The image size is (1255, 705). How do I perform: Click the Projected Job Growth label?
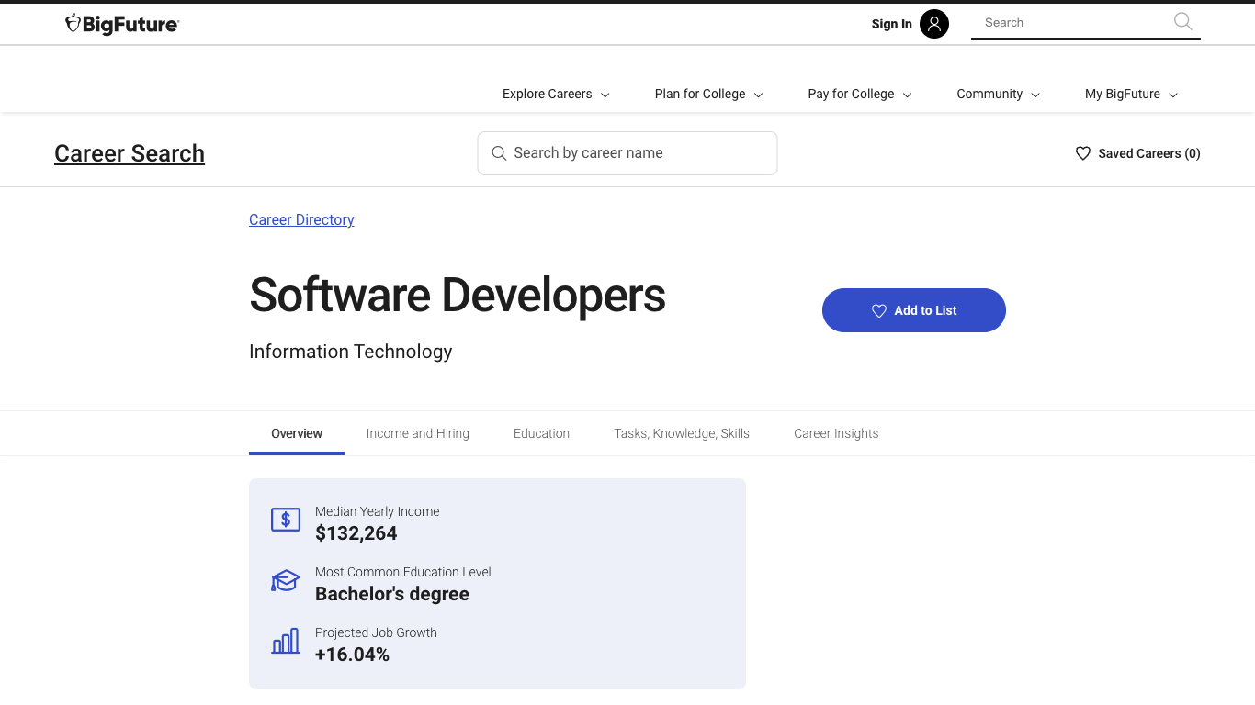click(376, 632)
